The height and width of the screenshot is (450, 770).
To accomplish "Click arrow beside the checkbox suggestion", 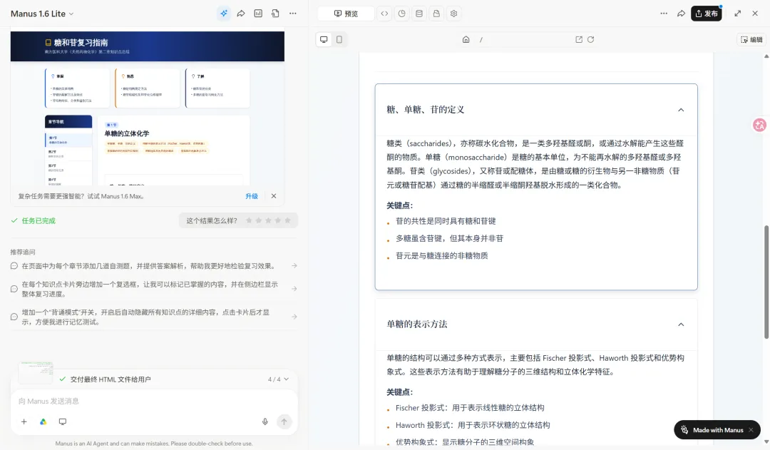I will coord(294,289).
